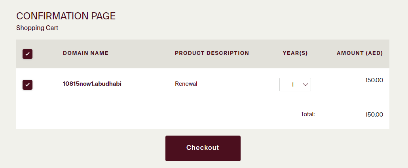Click empty space left of Total label

[x=158, y=115]
